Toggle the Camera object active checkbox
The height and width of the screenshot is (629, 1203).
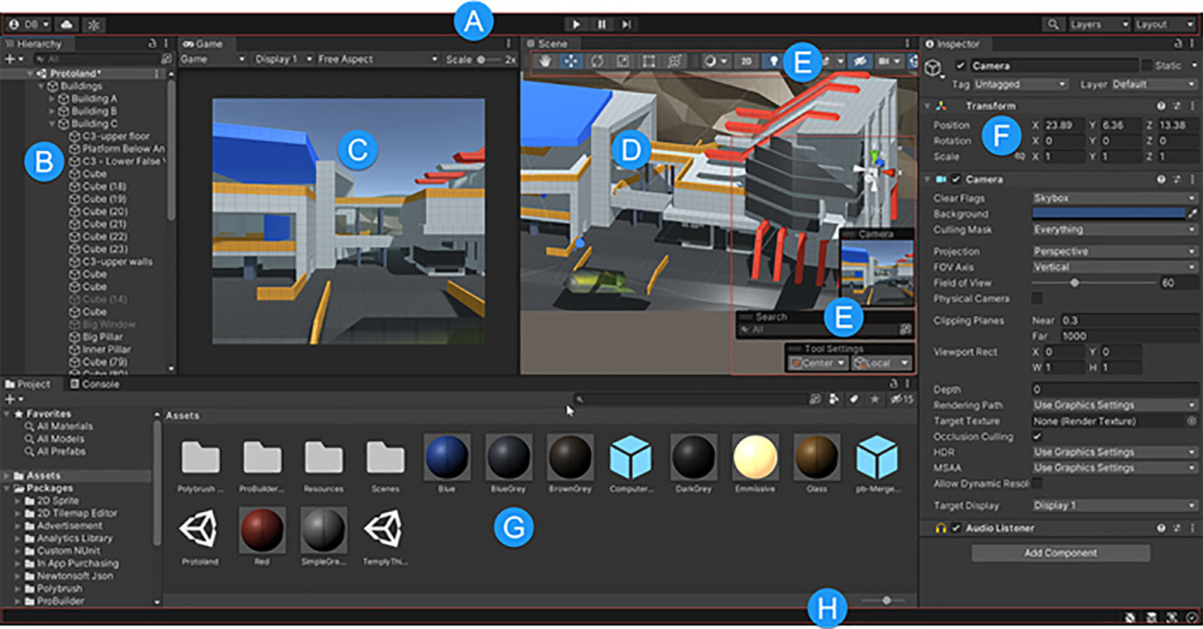coord(960,65)
